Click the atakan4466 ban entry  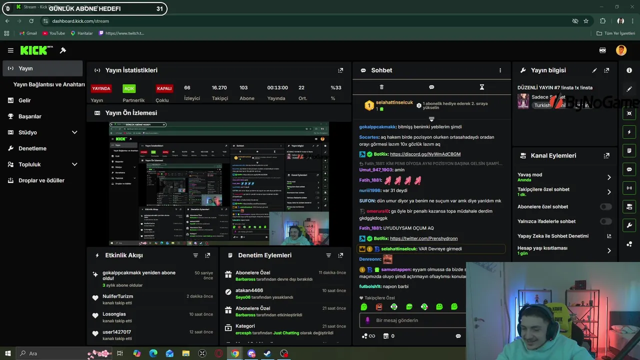click(x=285, y=293)
